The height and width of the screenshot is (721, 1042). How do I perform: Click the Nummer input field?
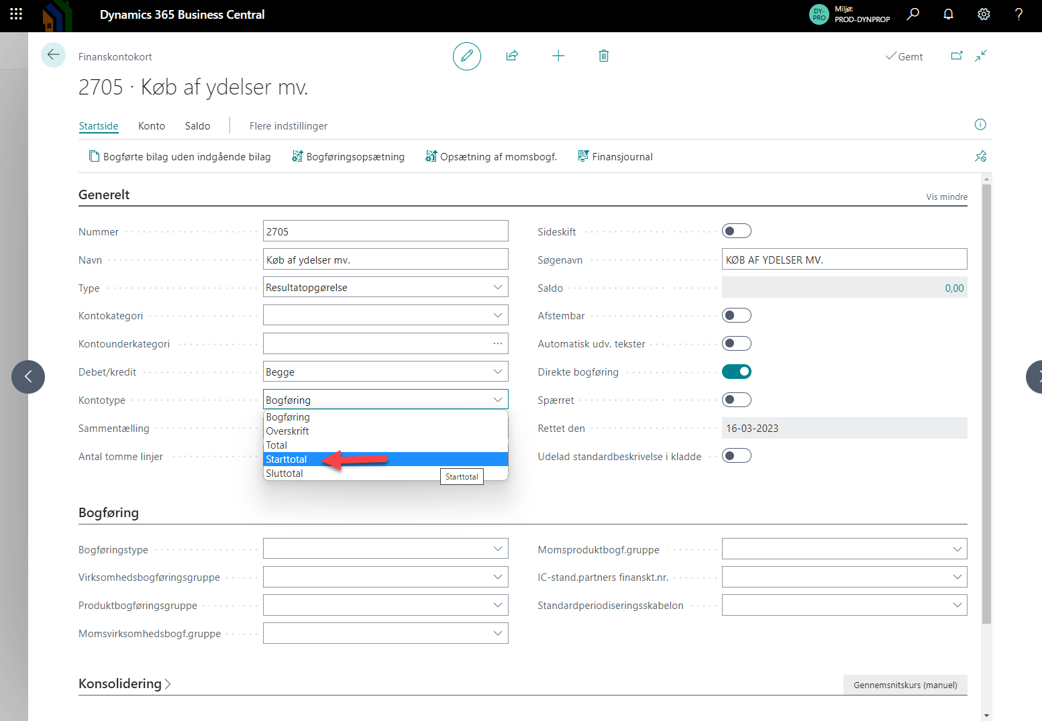pos(385,231)
